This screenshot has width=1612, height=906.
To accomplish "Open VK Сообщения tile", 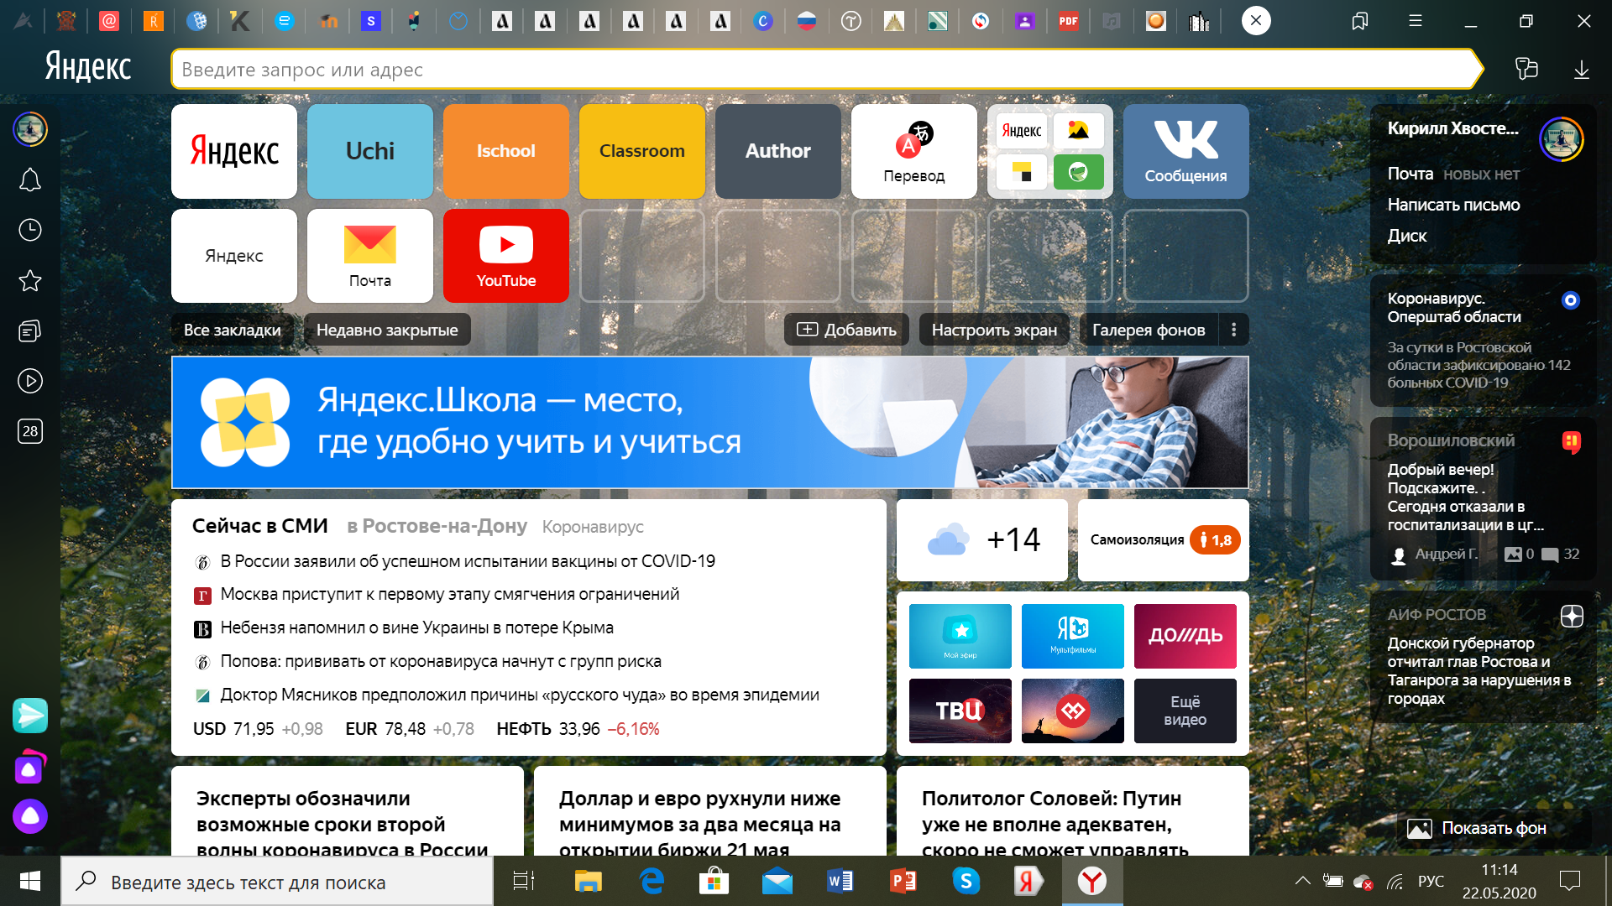I will coord(1185,151).
